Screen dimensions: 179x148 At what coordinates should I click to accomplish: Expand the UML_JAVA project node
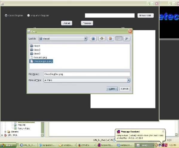click(2, 135)
